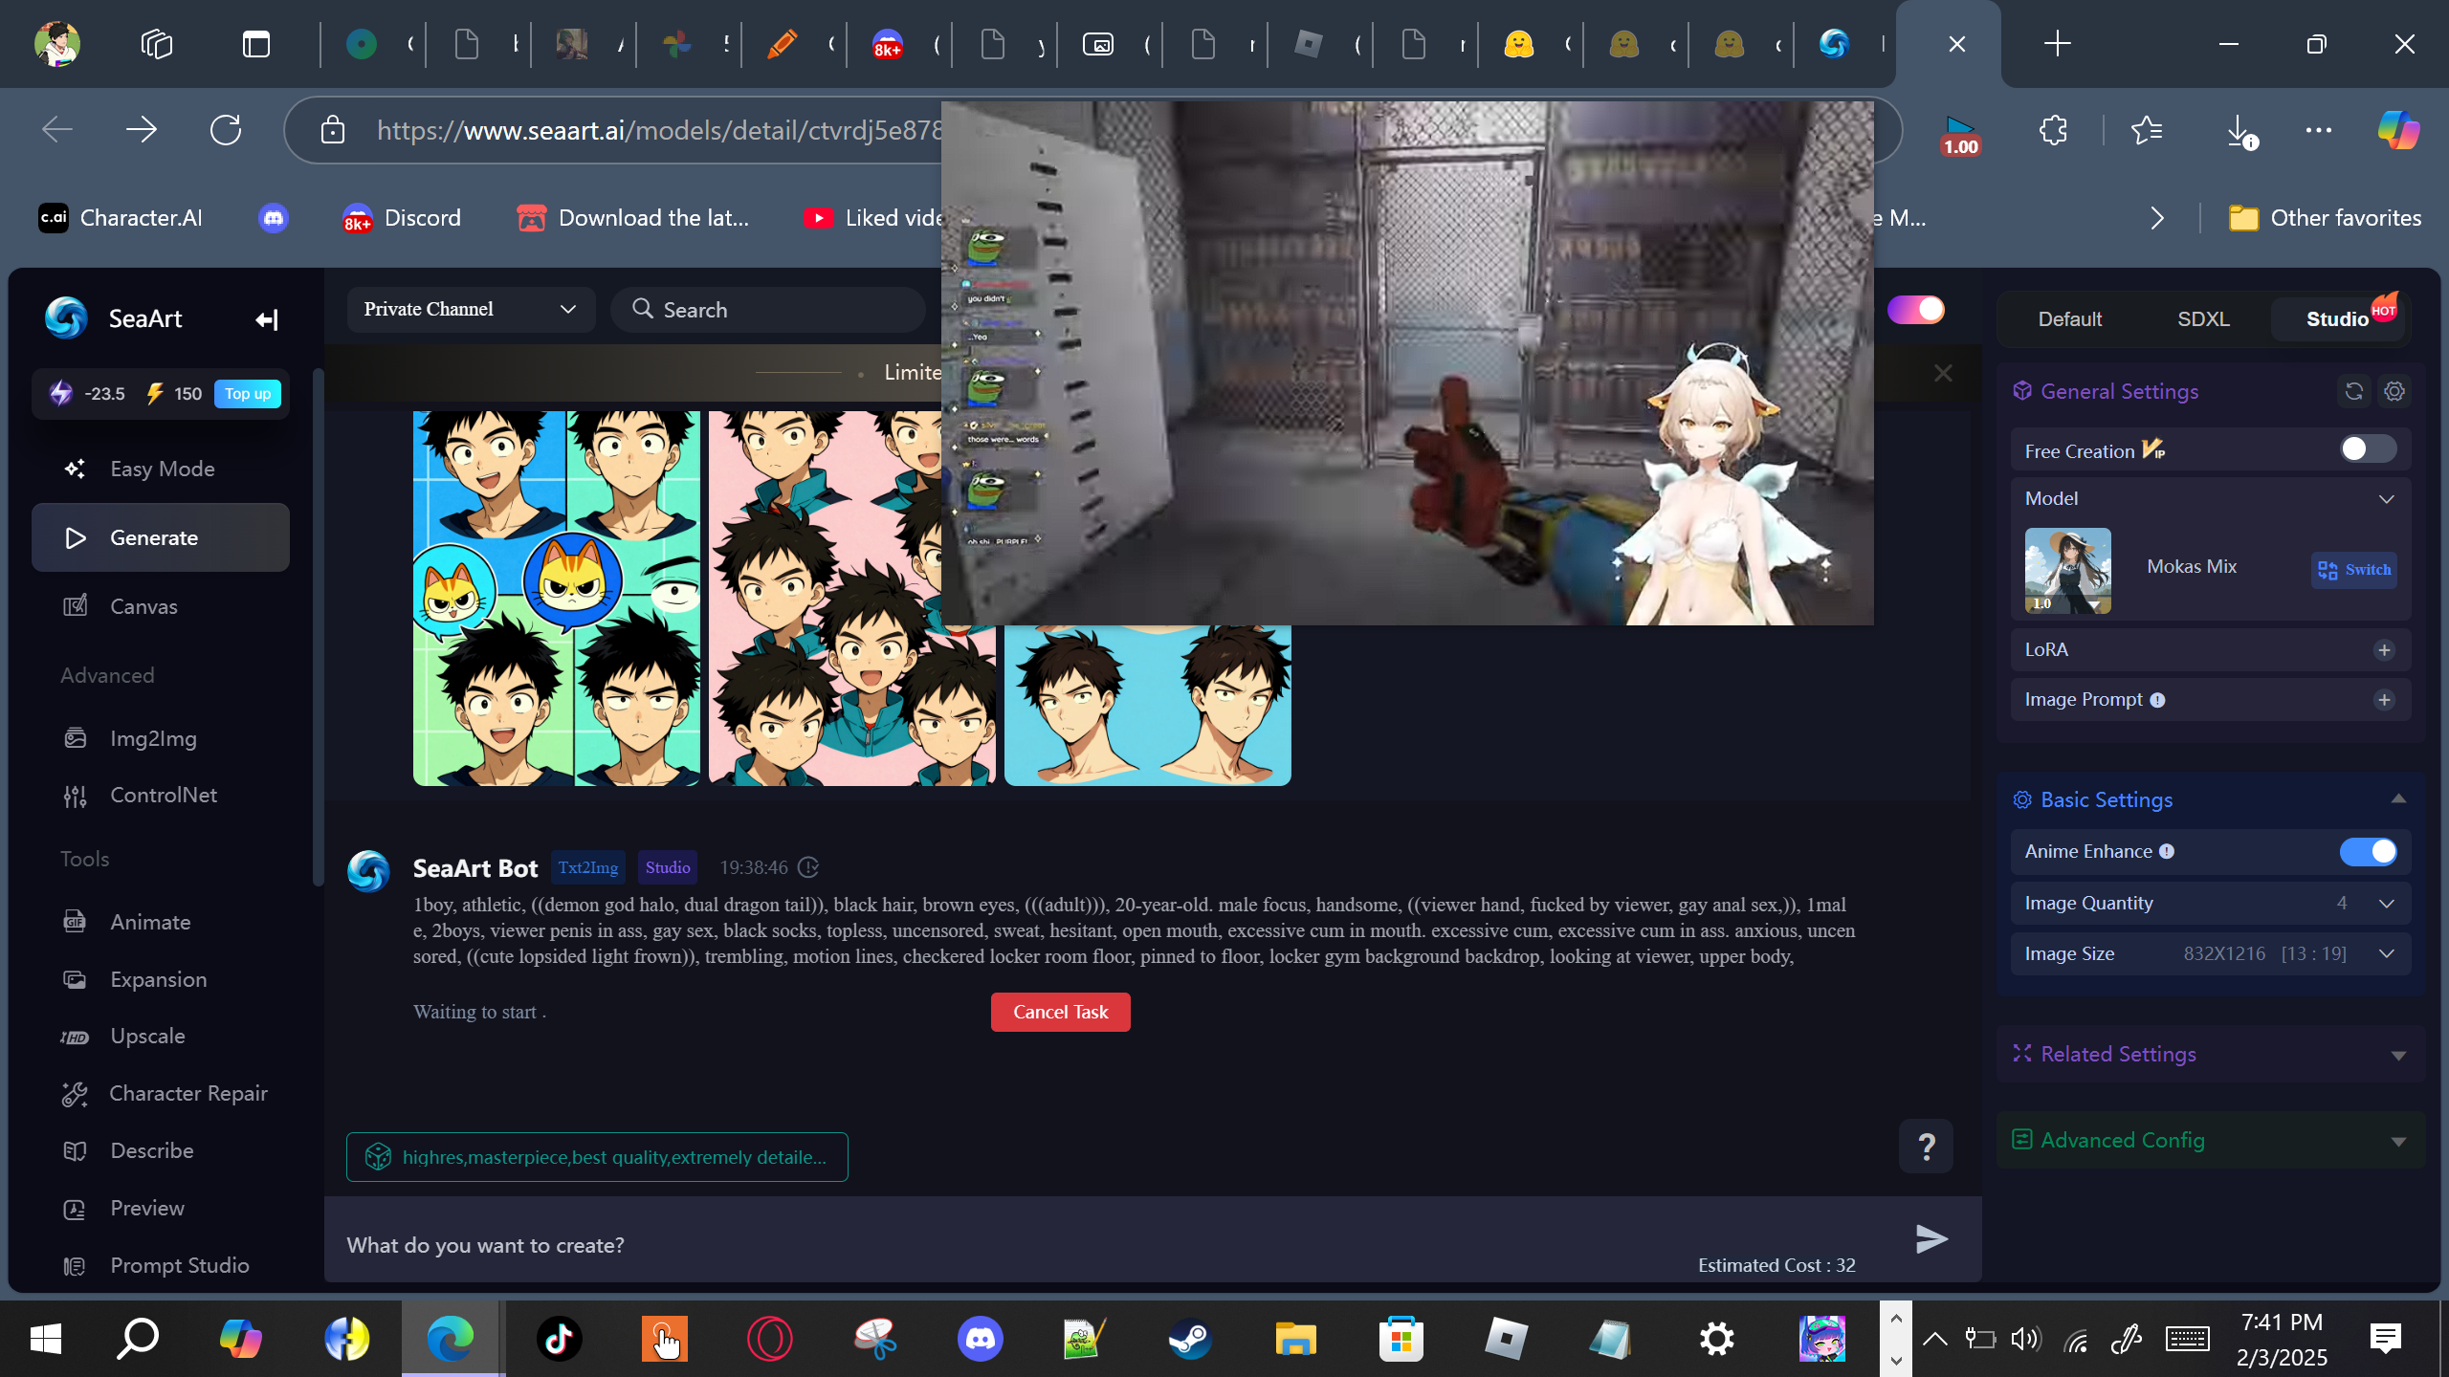The image size is (2449, 1377).
Task: Open the Upscale tool
Action: tap(161, 1036)
